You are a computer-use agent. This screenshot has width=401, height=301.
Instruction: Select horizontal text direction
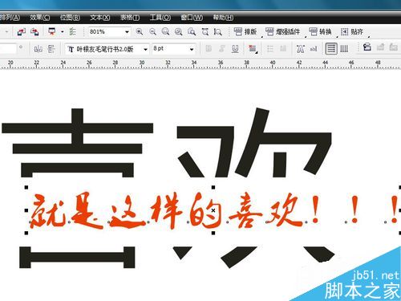331,49
